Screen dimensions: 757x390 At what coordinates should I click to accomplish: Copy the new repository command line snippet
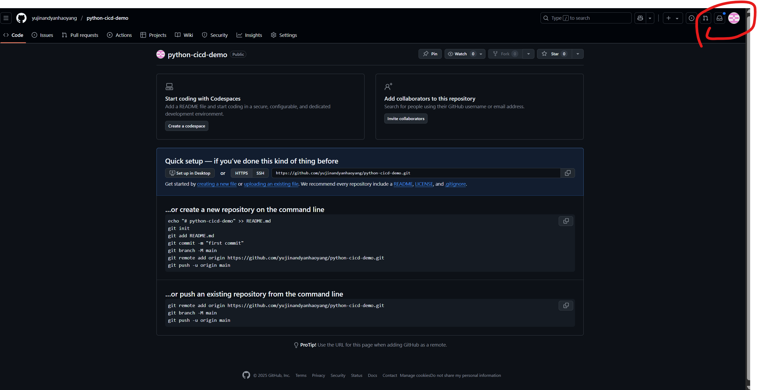coord(566,221)
